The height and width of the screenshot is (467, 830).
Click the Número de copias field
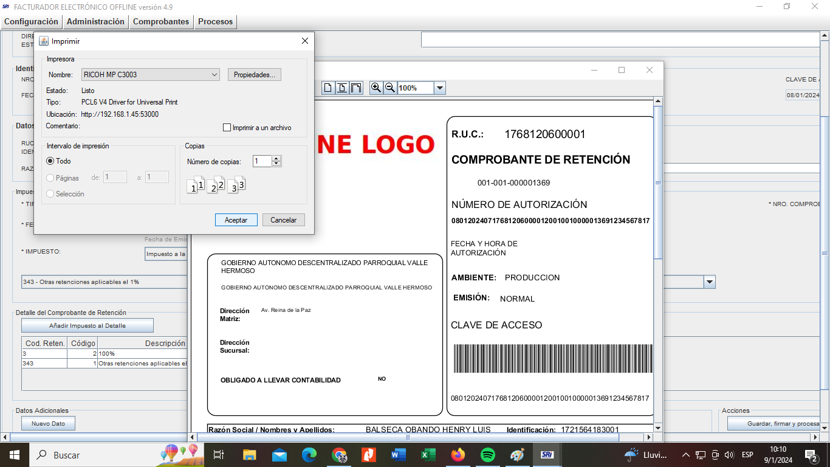(262, 161)
